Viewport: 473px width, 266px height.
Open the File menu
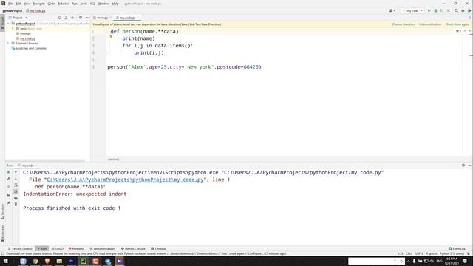(10, 4)
